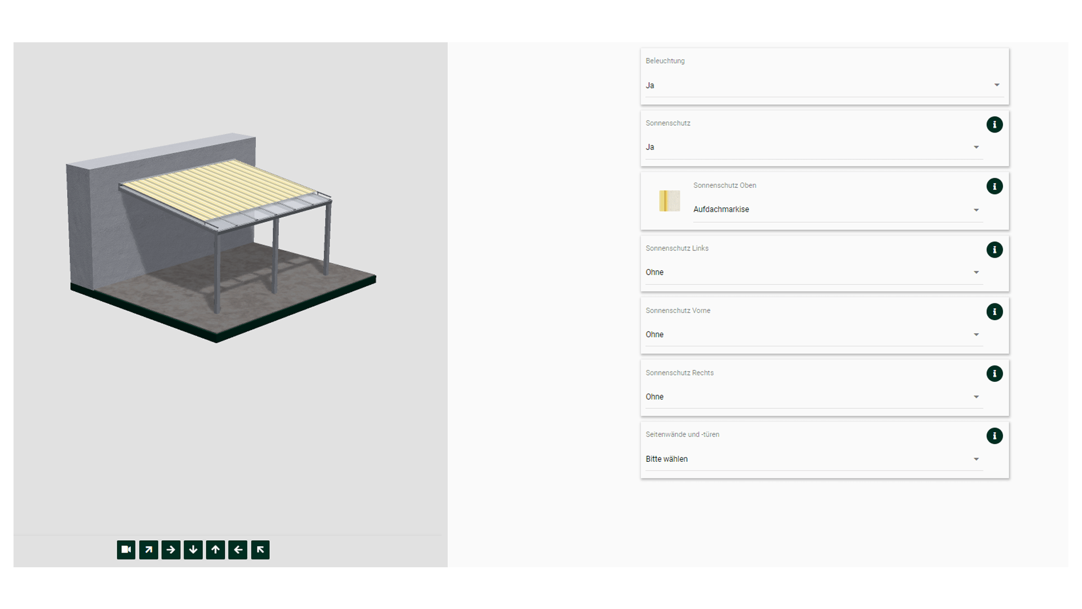Open info for Sonnenschutz option
1082x609 pixels.
994,125
